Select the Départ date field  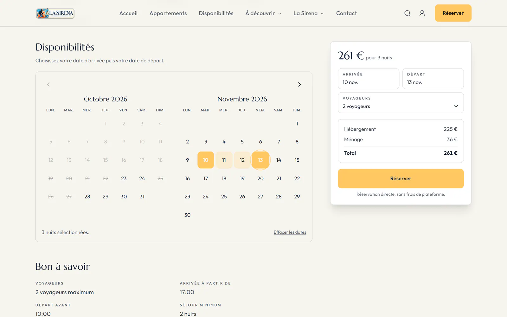pyautogui.click(x=433, y=79)
